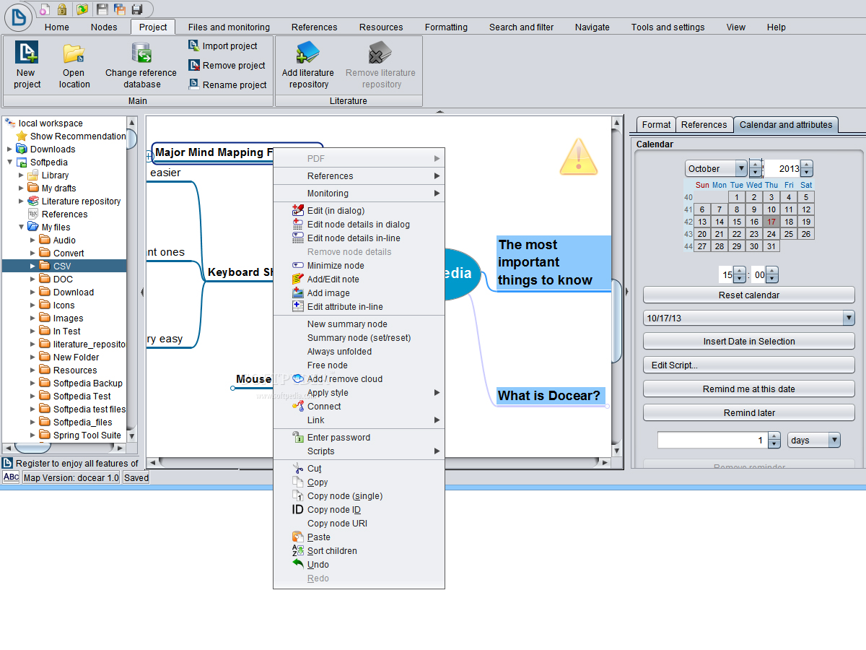
Task: Click Change reference database icon
Action: [x=141, y=53]
